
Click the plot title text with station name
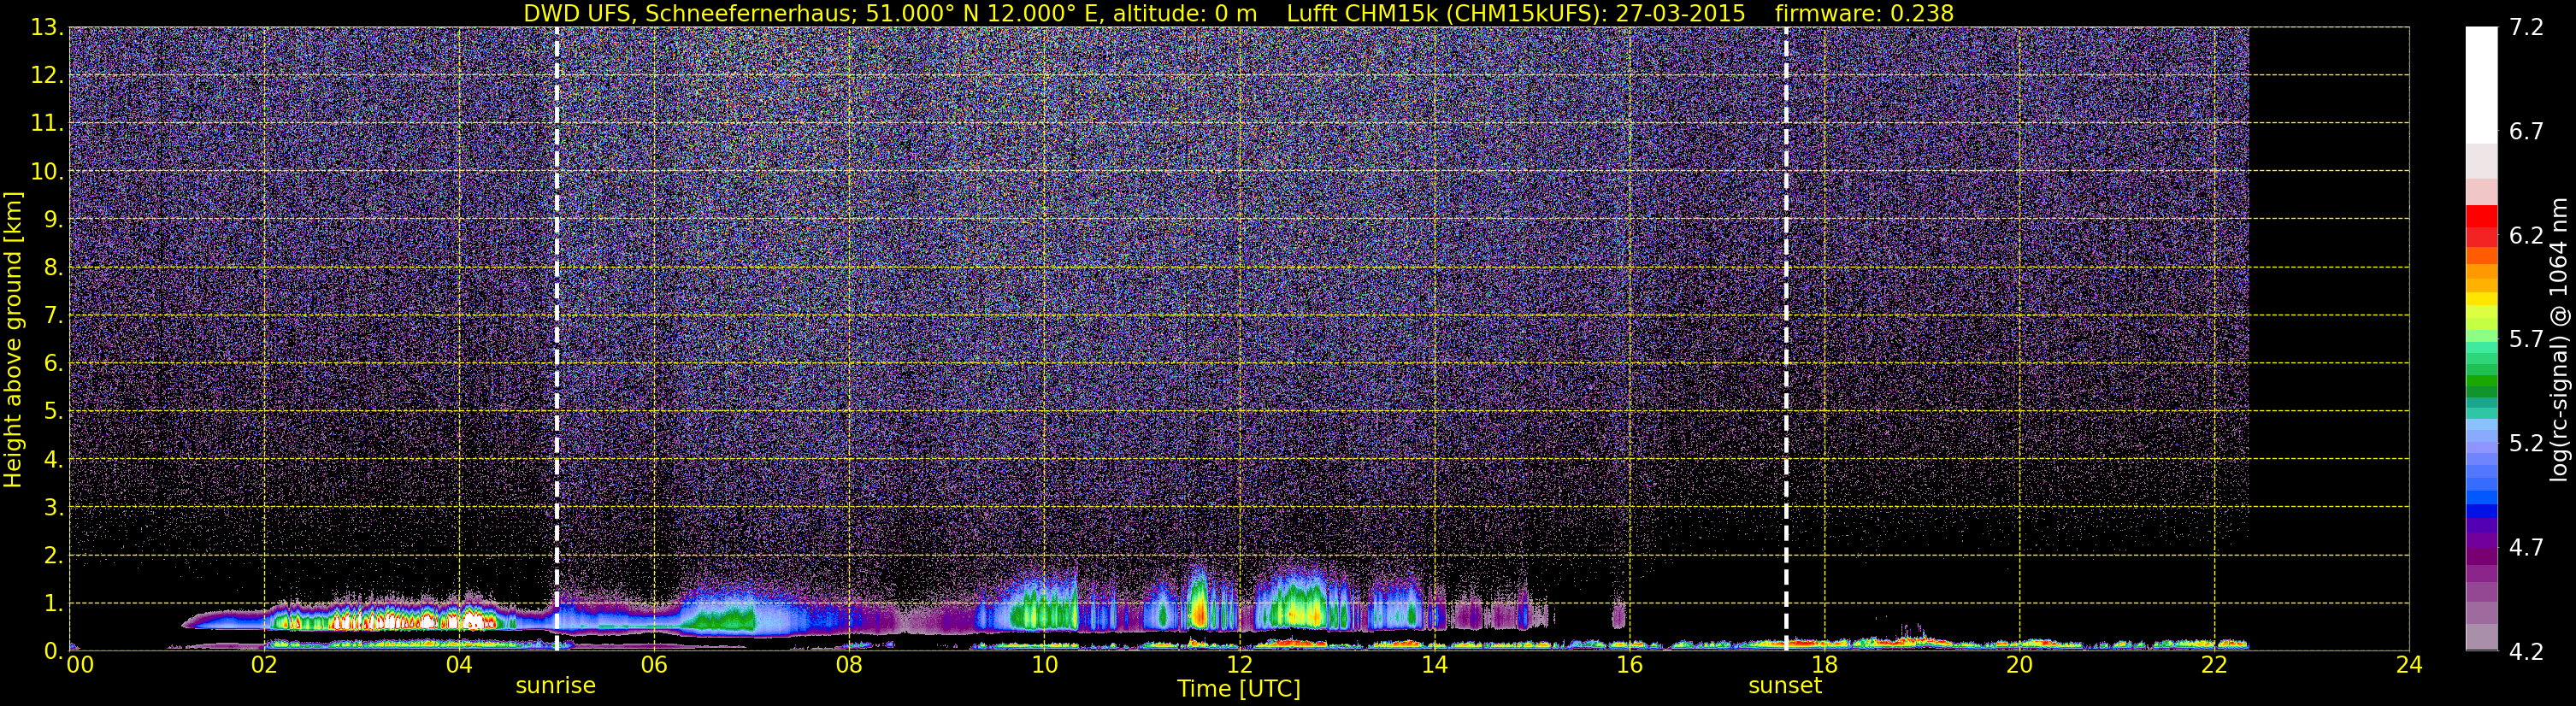pyautogui.click(x=890, y=13)
